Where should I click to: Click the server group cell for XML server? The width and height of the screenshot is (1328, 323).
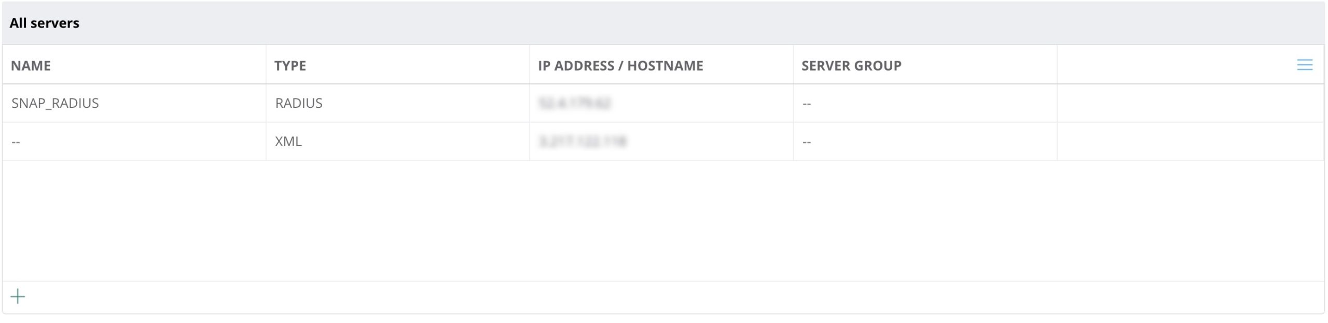coord(807,142)
